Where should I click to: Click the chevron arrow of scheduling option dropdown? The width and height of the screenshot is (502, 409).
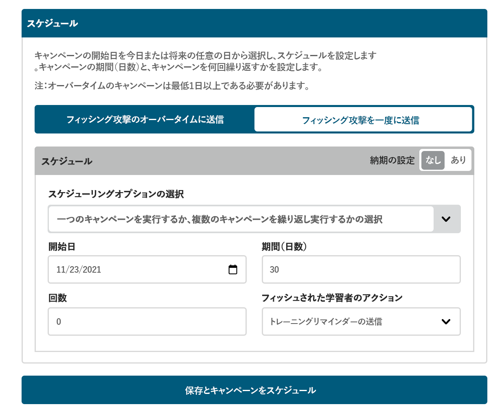coord(446,219)
